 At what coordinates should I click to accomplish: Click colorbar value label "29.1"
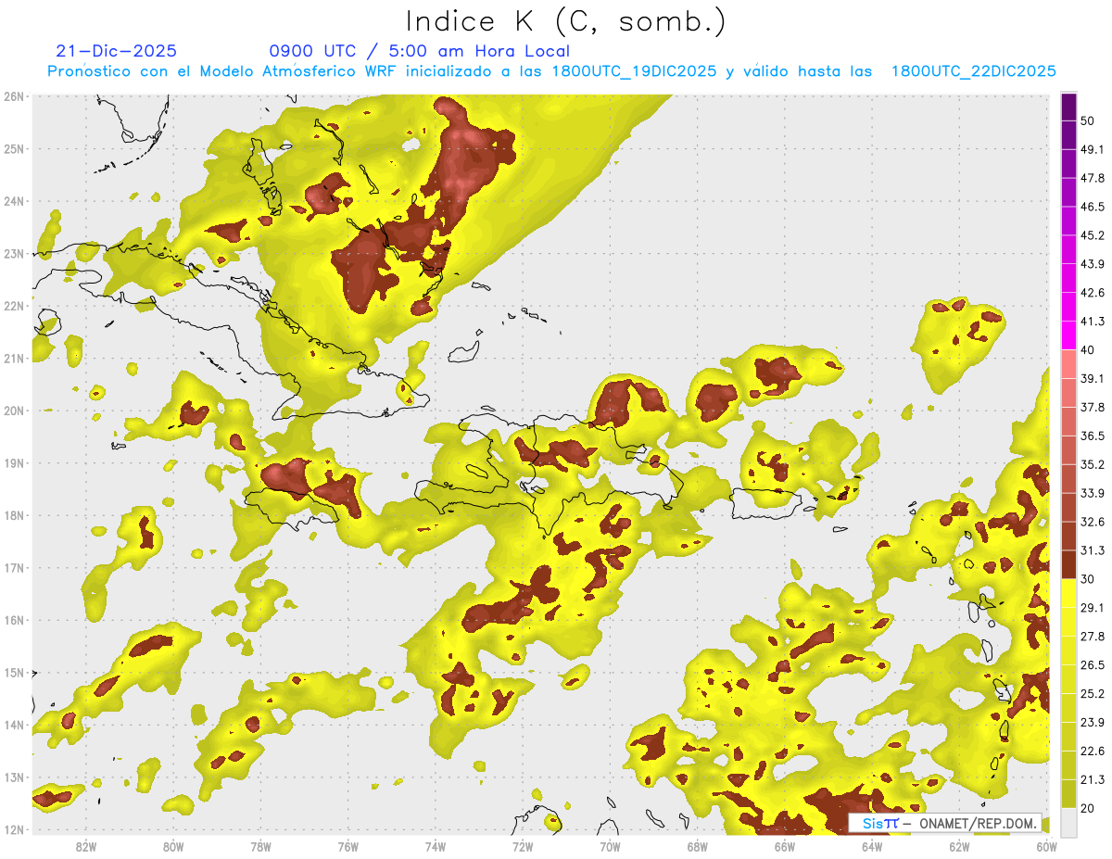click(x=1093, y=608)
